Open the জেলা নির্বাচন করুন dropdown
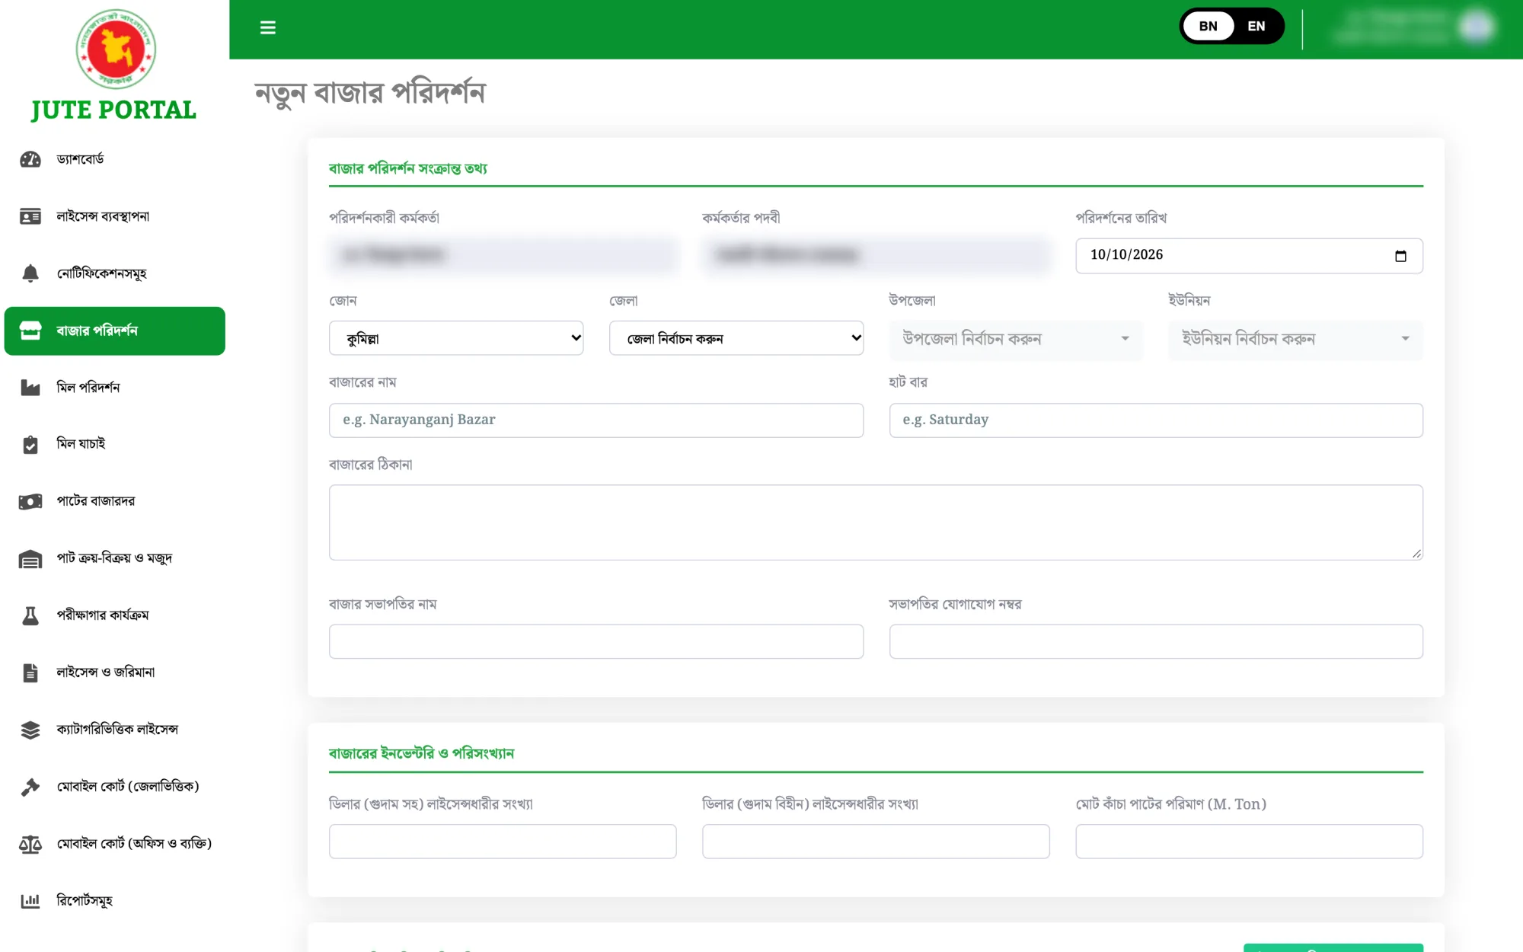 pyautogui.click(x=736, y=338)
